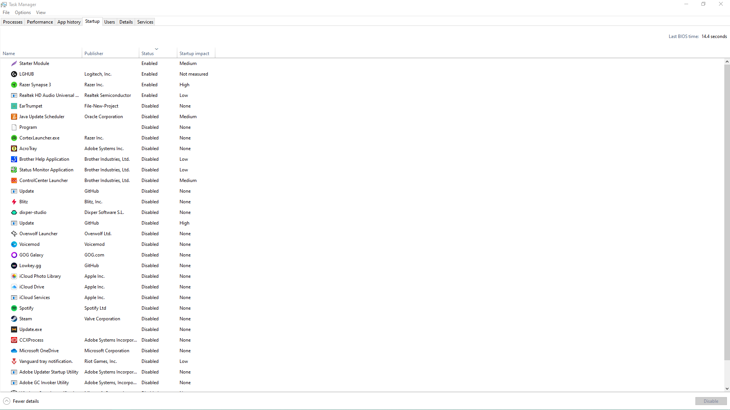Switch to the Details tab

[x=126, y=22]
